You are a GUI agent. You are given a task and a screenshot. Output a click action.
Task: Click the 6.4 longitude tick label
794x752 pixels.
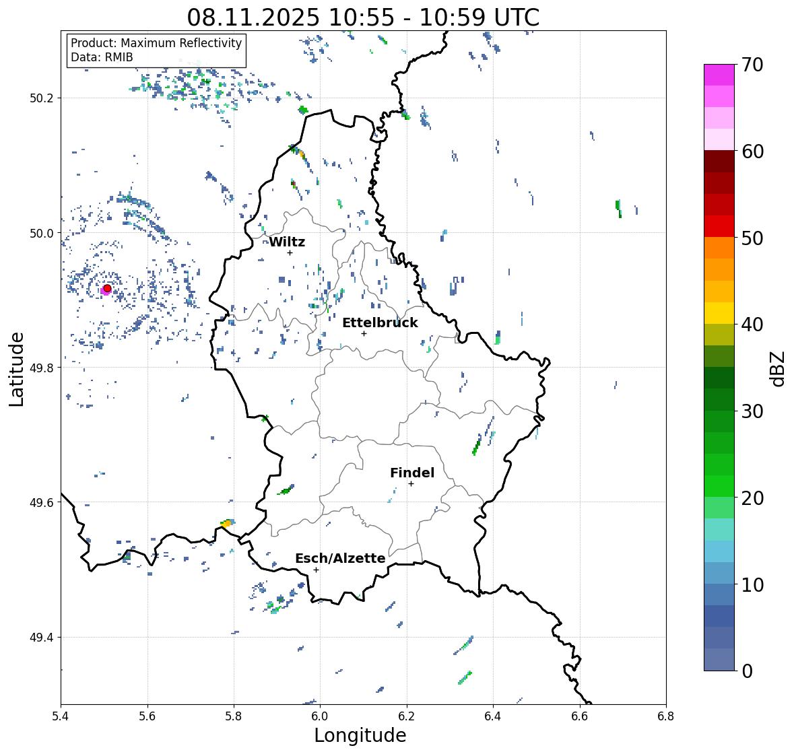point(493,716)
